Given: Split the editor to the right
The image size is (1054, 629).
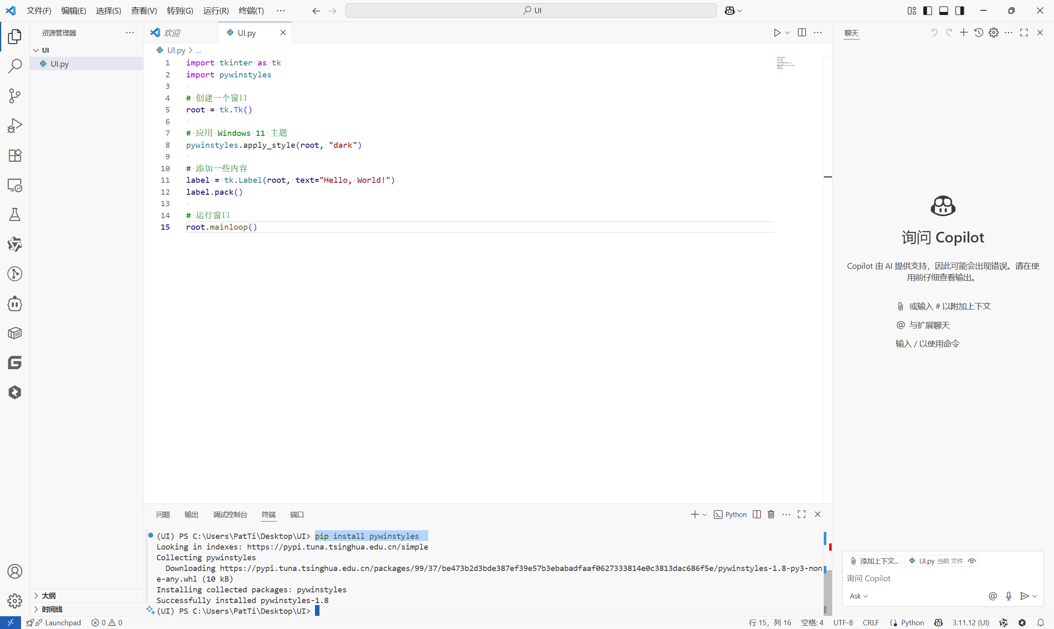Looking at the screenshot, I should click(x=802, y=33).
